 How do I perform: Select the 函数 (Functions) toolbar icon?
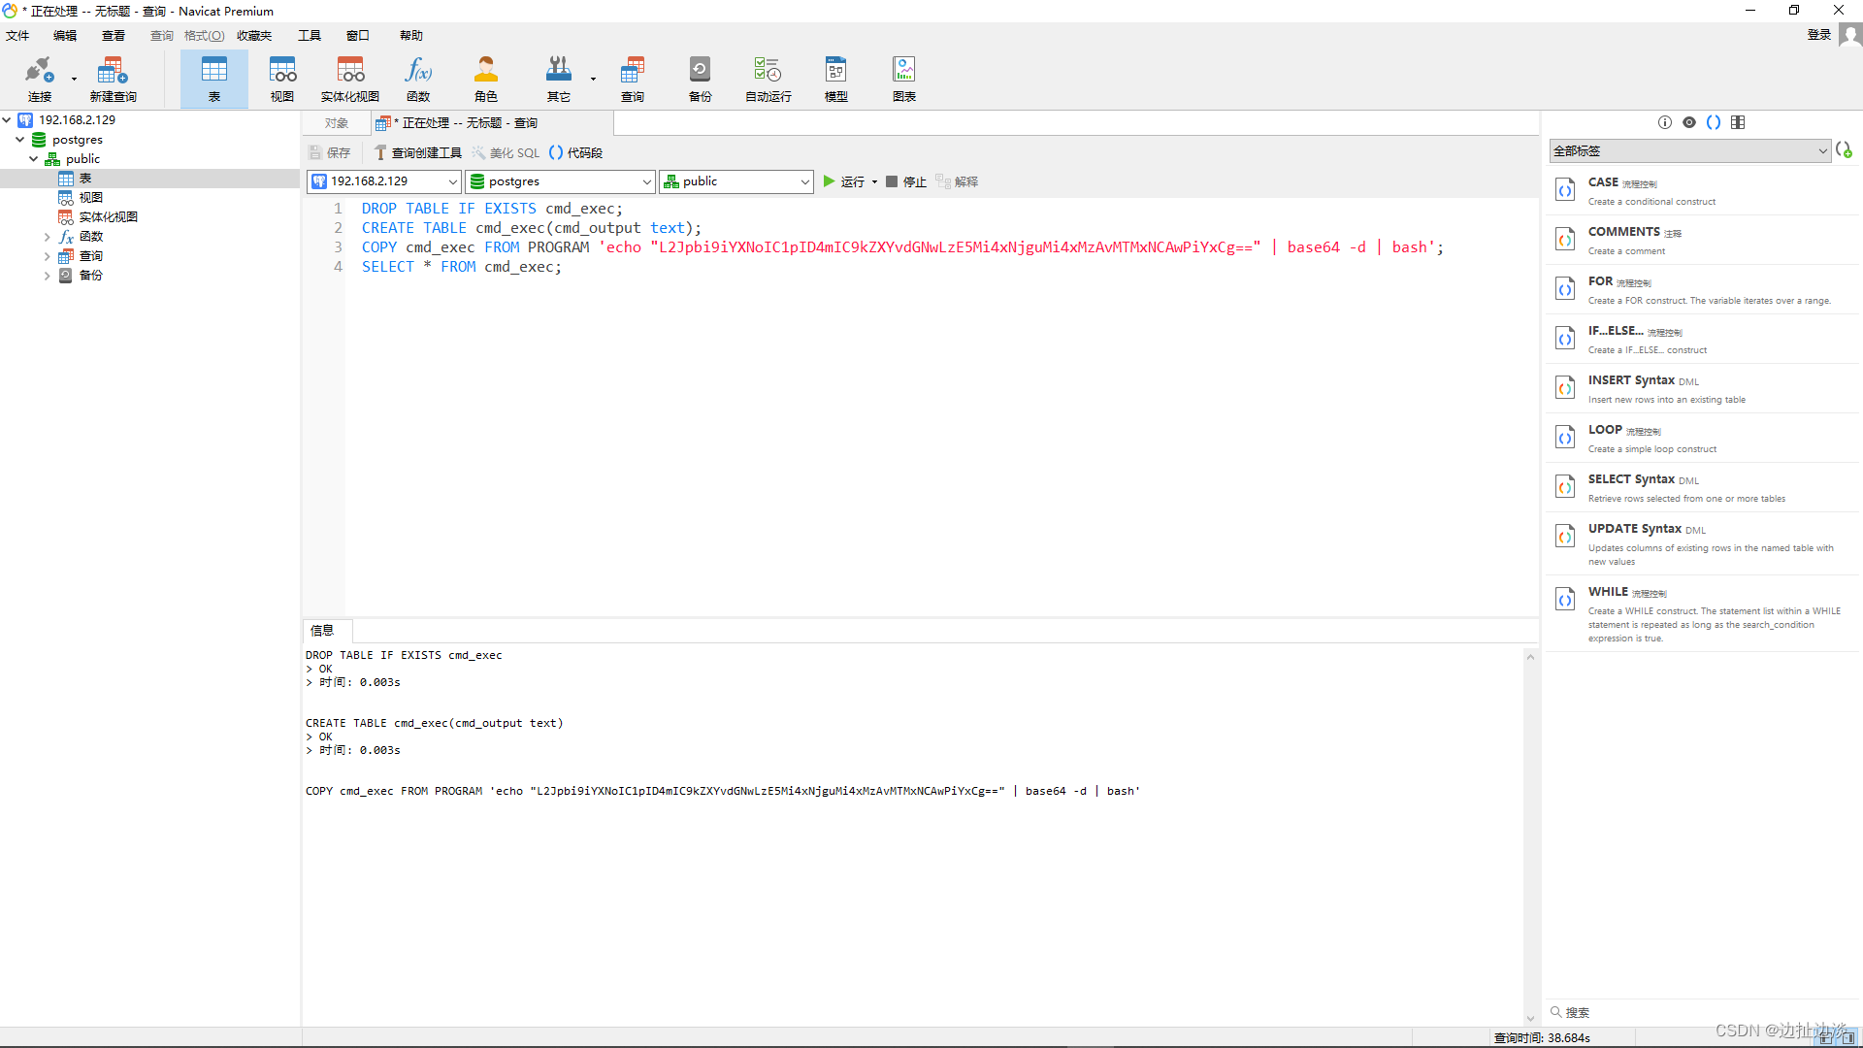tap(417, 78)
